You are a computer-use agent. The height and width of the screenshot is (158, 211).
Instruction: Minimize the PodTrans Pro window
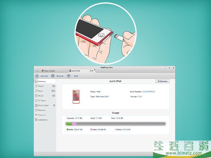[166, 68]
